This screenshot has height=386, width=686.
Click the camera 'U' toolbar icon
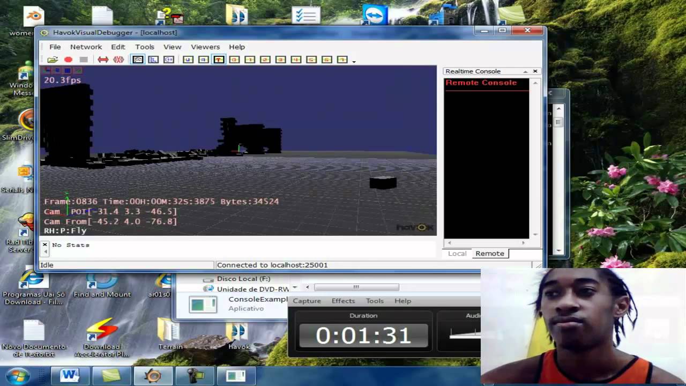pos(188,60)
